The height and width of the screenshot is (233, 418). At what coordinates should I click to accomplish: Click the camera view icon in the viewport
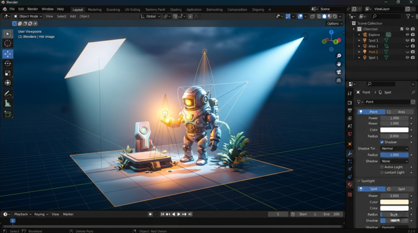(x=339, y=72)
